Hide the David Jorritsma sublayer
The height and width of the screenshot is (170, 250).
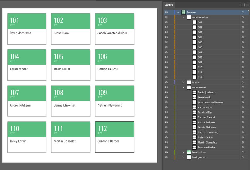click(166, 92)
